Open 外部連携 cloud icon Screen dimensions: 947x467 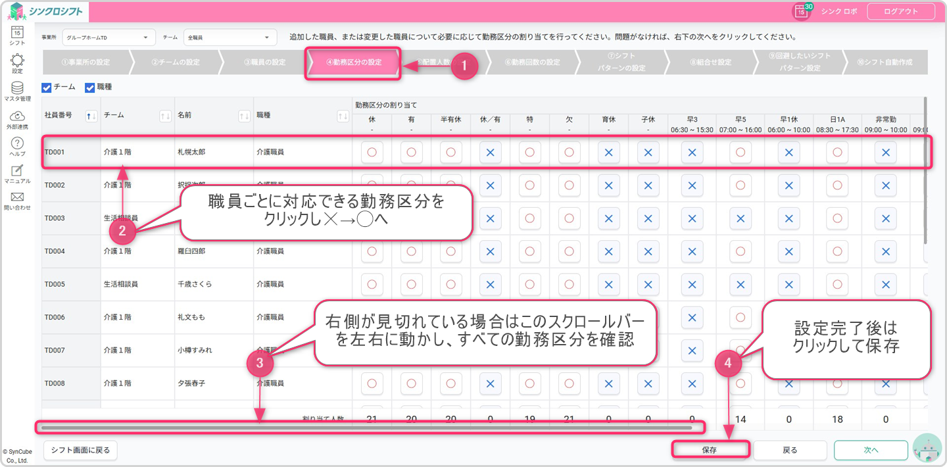tap(18, 118)
